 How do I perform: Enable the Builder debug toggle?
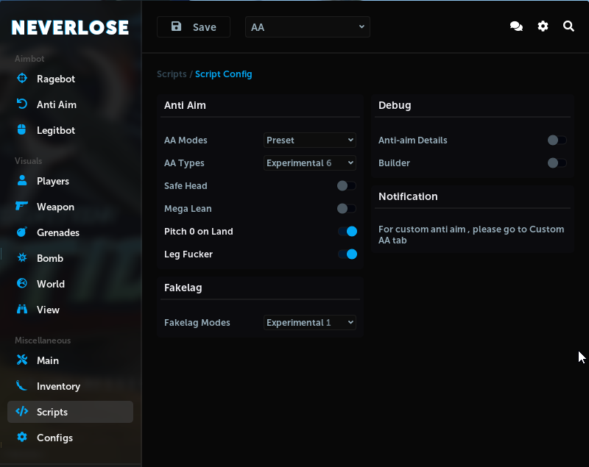tap(557, 163)
